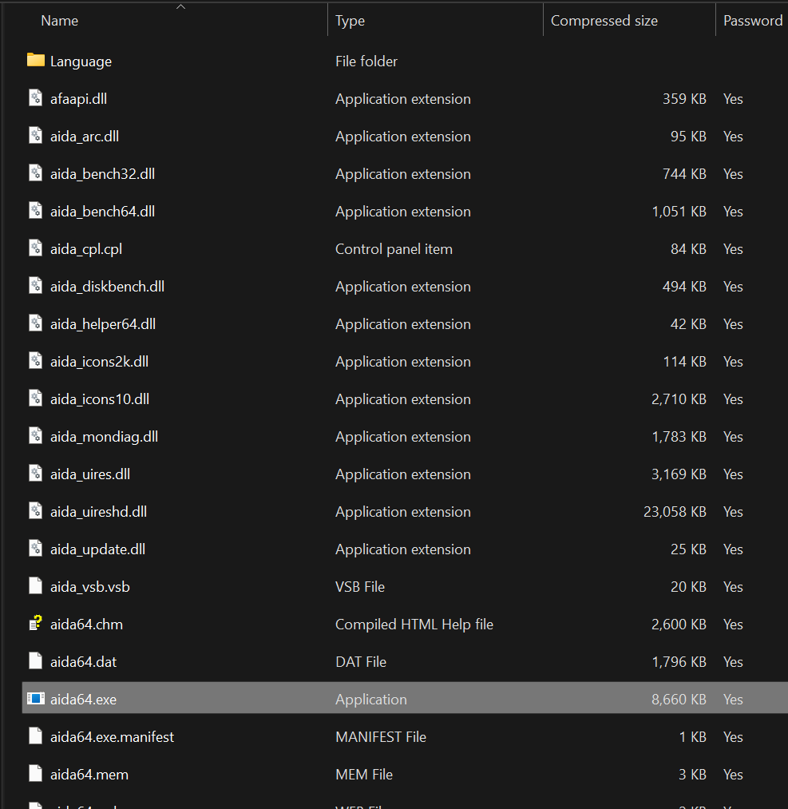Click the aida_uires.dll file icon
This screenshot has height=809, width=788.
point(36,474)
